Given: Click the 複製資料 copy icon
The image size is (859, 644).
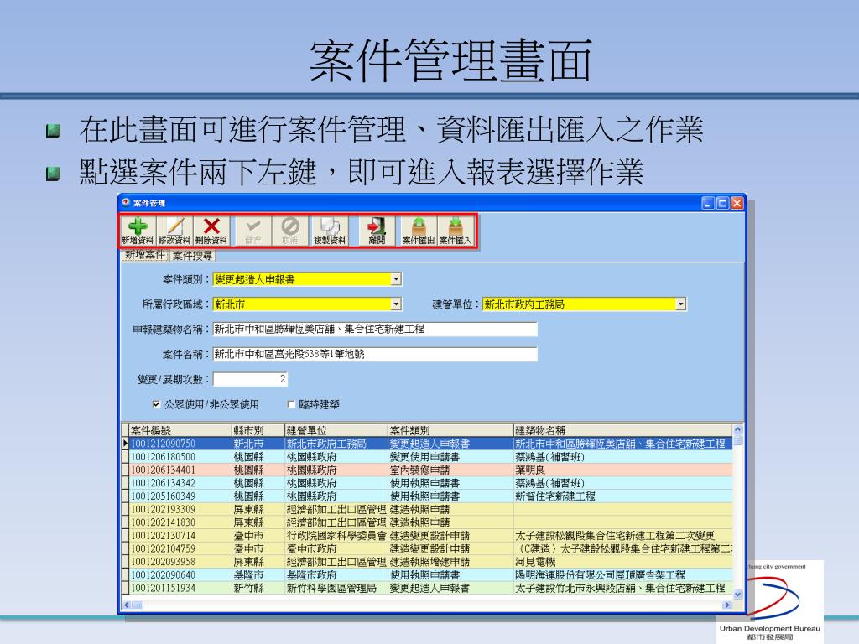Looking at the screenshot, I should (330, 231).
